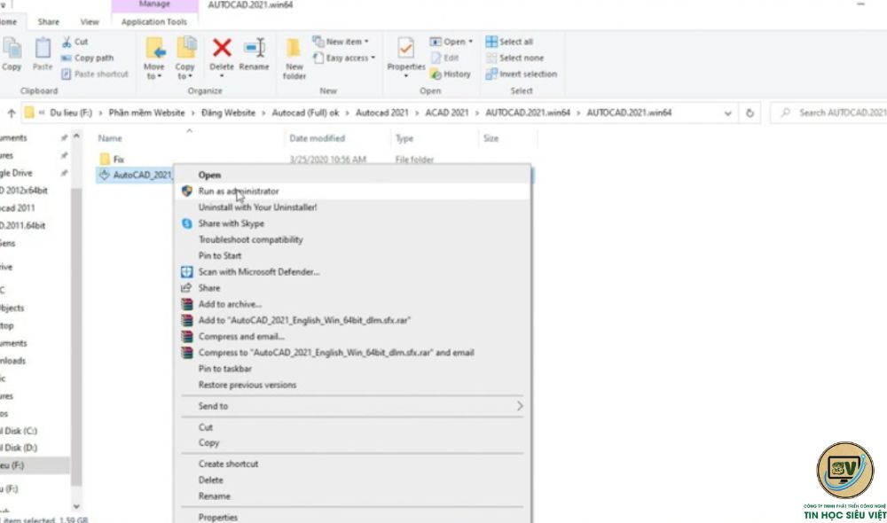Open the ribbon Open dropdown
Screen dimensions: 887x523
pyautogui.click(x=451, y=42)
